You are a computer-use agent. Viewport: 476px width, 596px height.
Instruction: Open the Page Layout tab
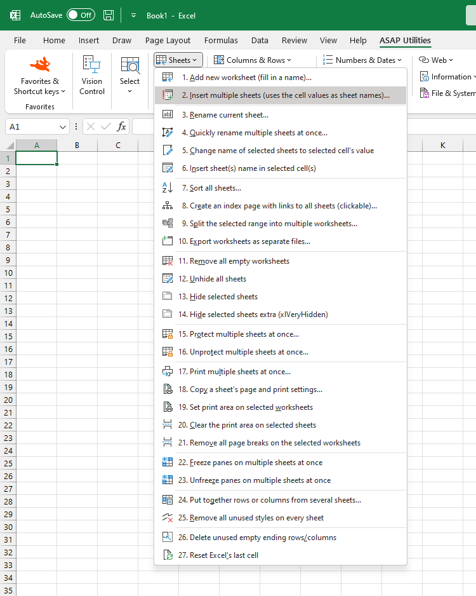[x=168, y=40]
